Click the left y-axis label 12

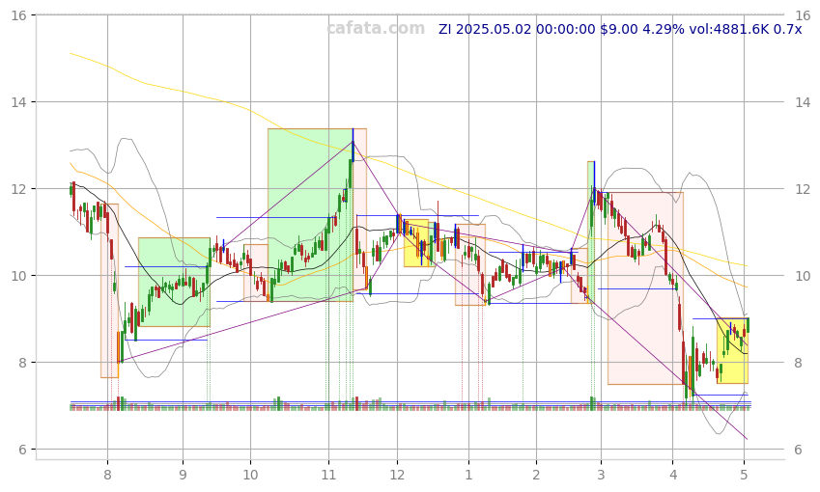(x=18, y=189)
